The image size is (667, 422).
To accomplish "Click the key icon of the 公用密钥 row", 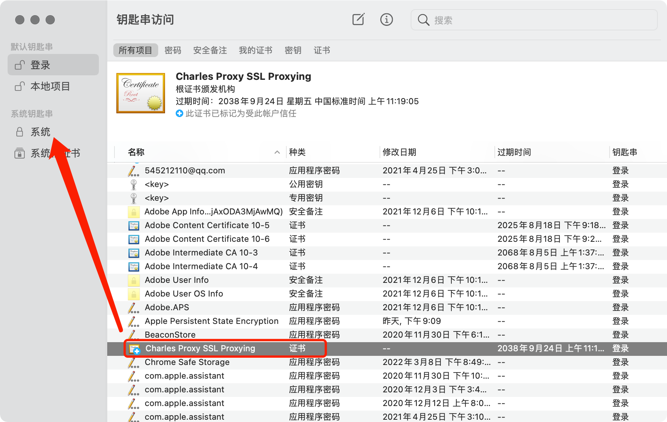I will point(133,184).
